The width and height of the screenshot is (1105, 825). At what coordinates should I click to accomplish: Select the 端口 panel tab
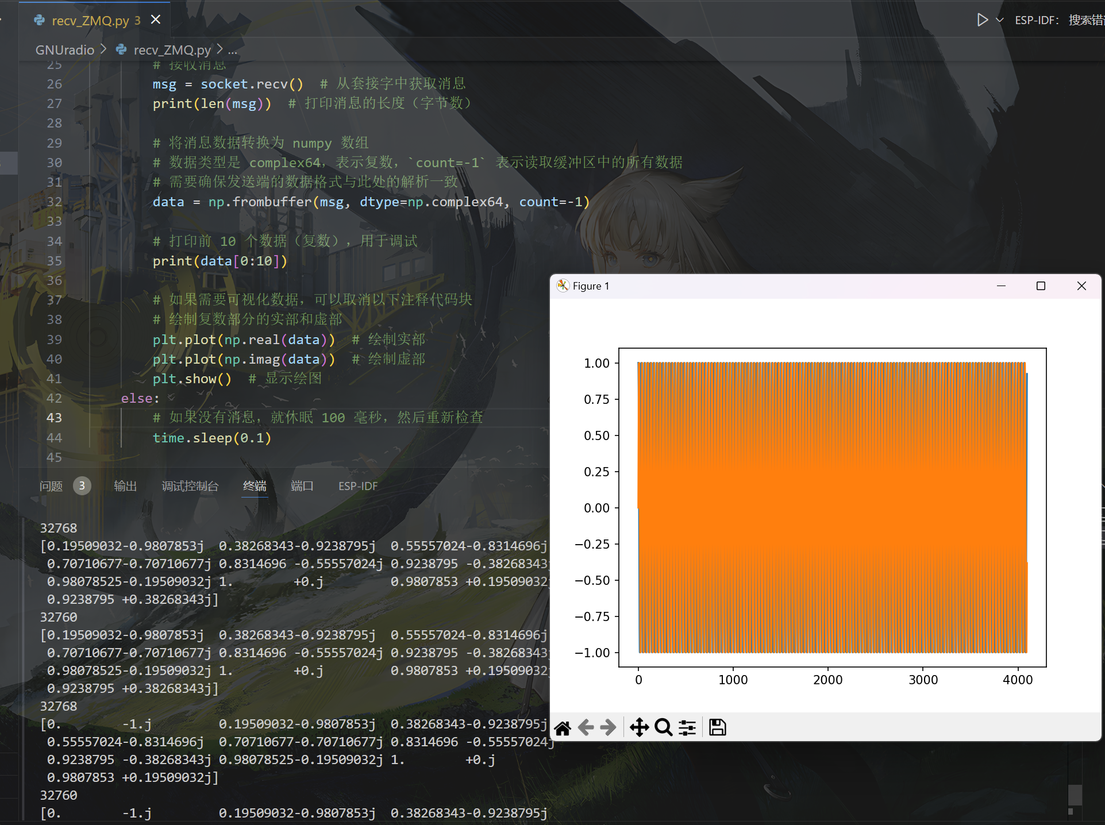(302, 486)
